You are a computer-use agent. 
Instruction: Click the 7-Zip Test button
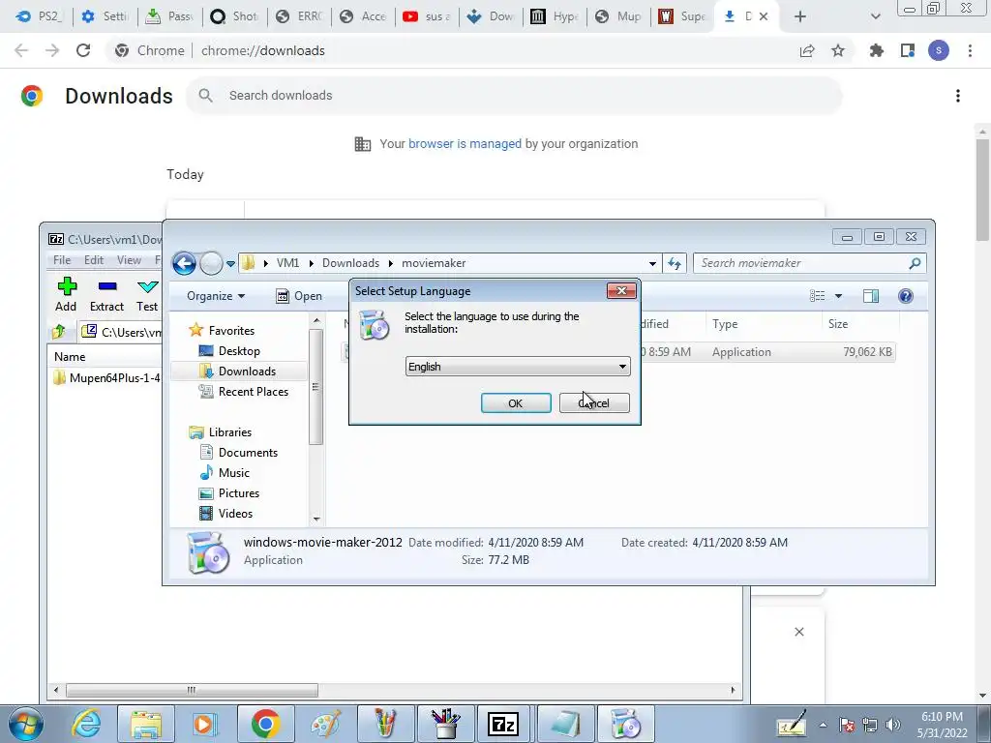click(x=147, y=295)
